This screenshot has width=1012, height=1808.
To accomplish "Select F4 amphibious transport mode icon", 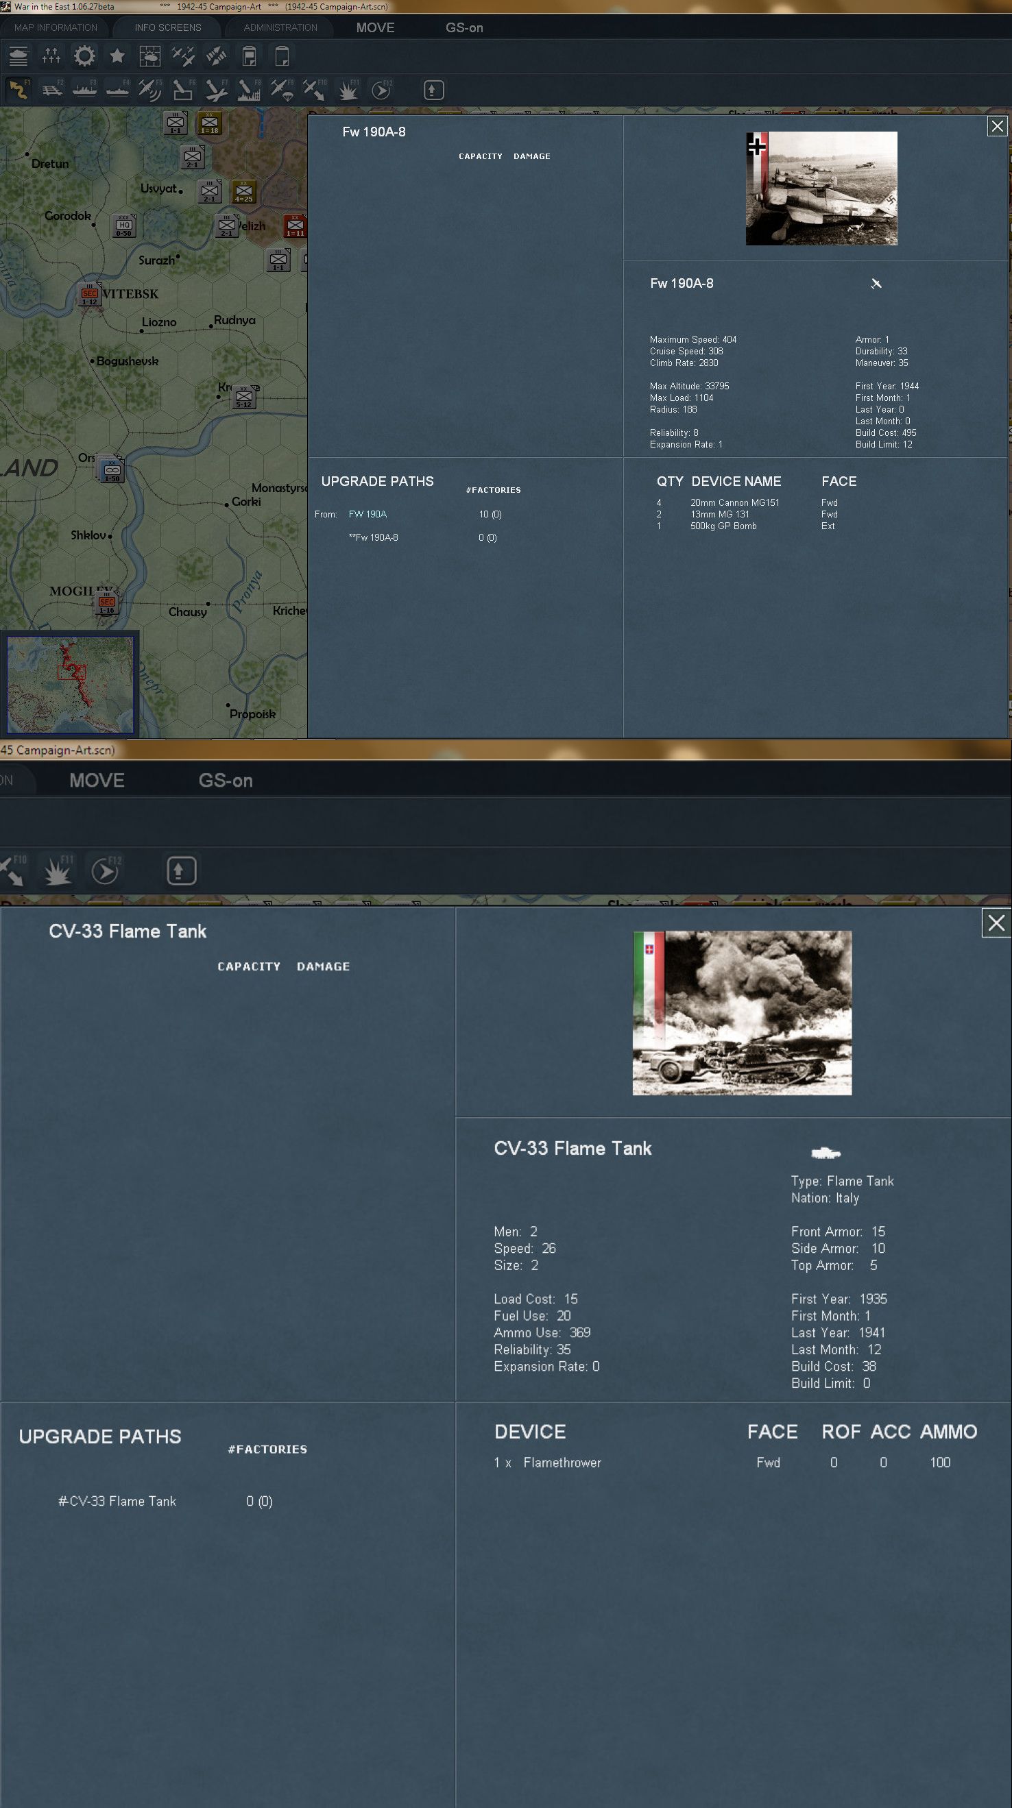I will pos(117,90).
